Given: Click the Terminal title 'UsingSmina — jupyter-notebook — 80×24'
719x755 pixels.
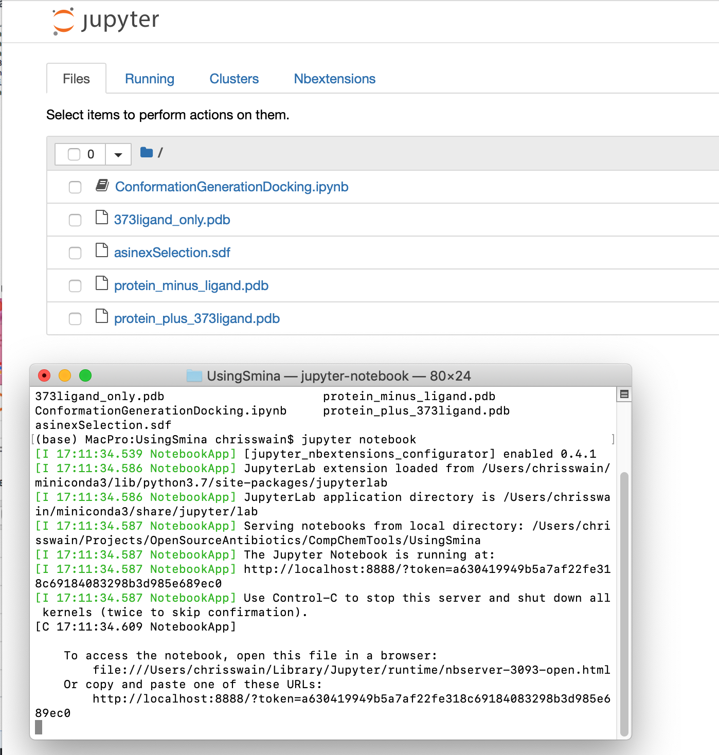Looking at the screenshot, I should [x=339, y=376].
